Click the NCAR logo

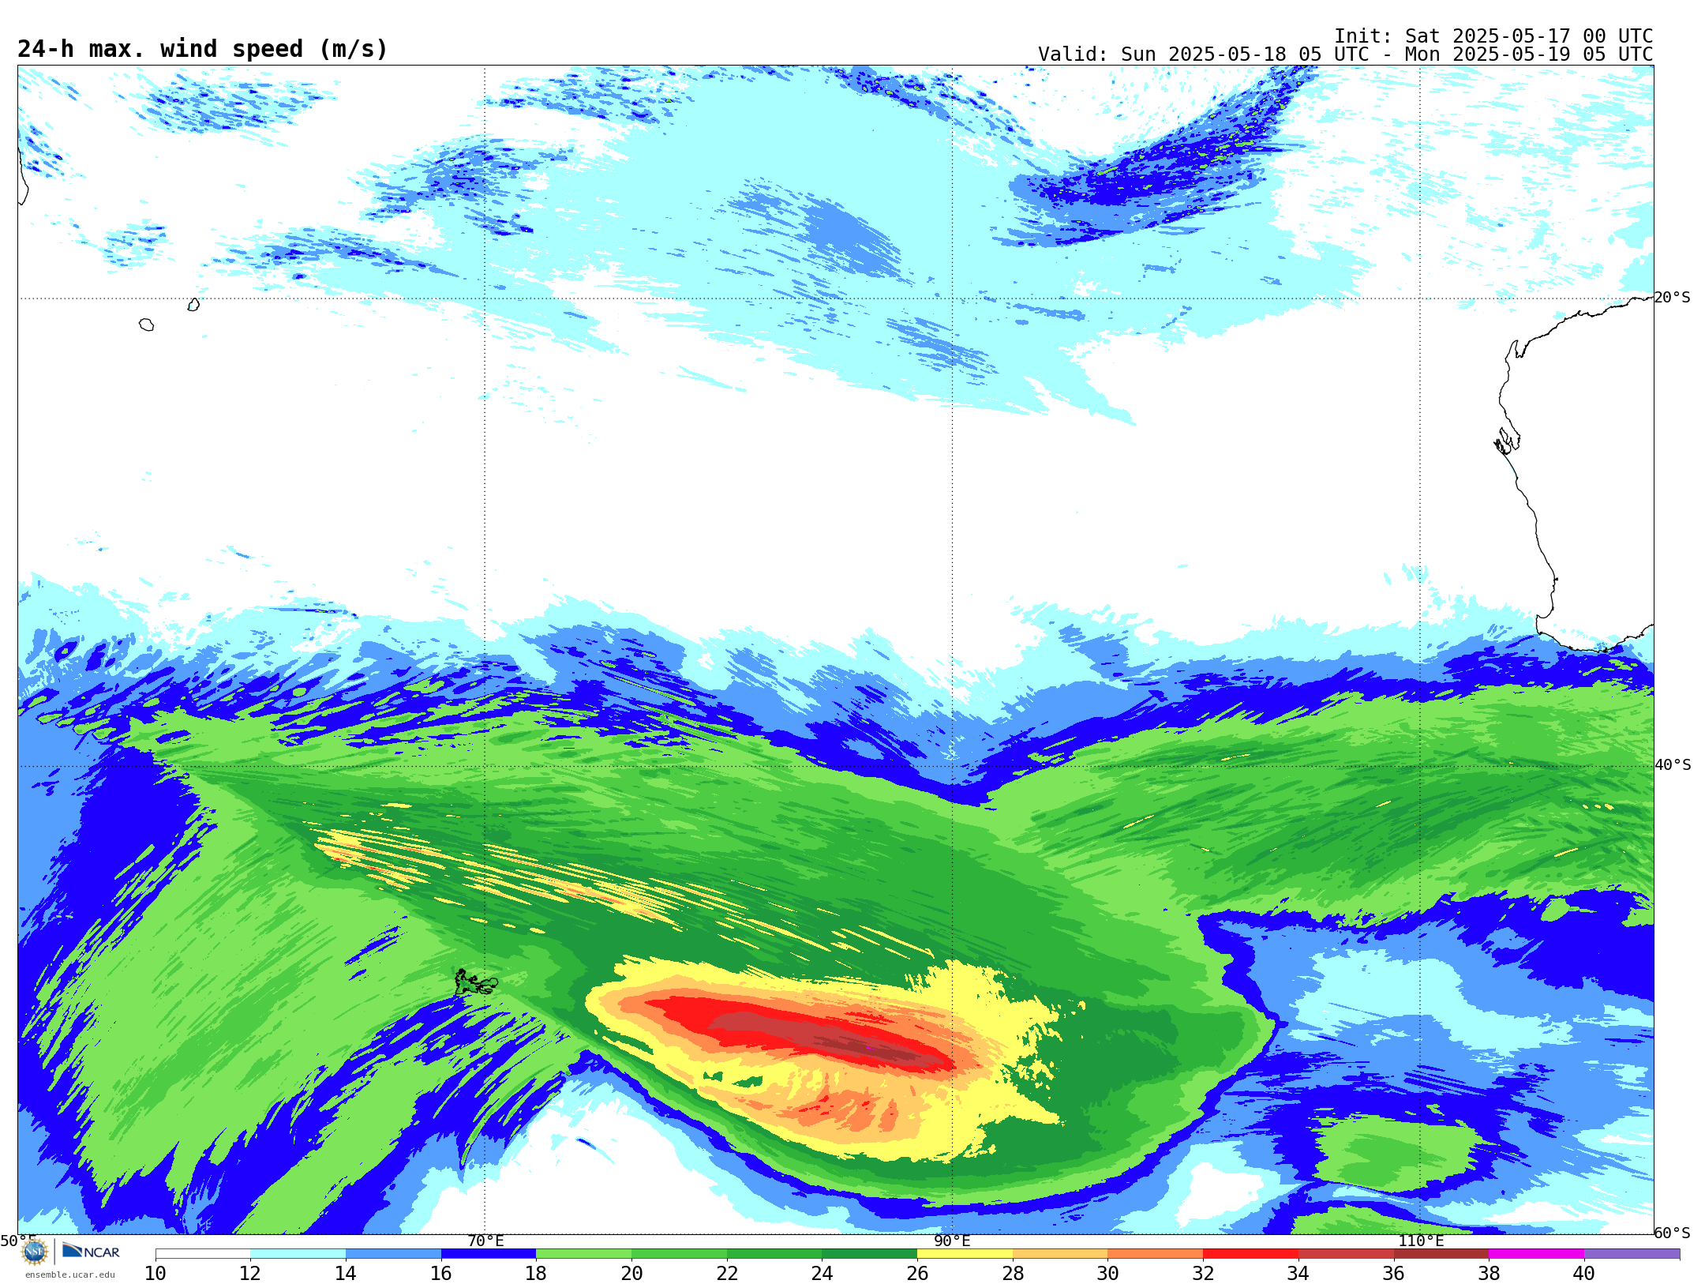(91, 1252)
